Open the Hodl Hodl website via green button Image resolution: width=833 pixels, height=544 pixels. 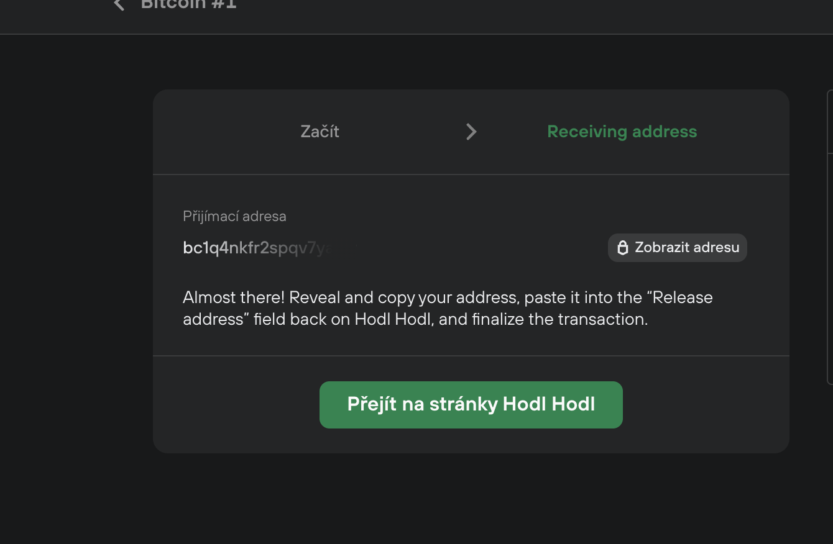pyautogui.click(x=471, y=404)
